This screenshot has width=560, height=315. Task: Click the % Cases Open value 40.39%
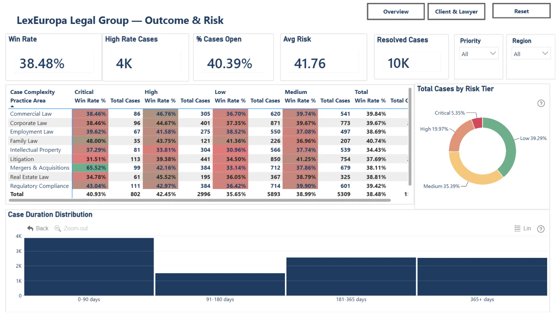pos(230,63)
